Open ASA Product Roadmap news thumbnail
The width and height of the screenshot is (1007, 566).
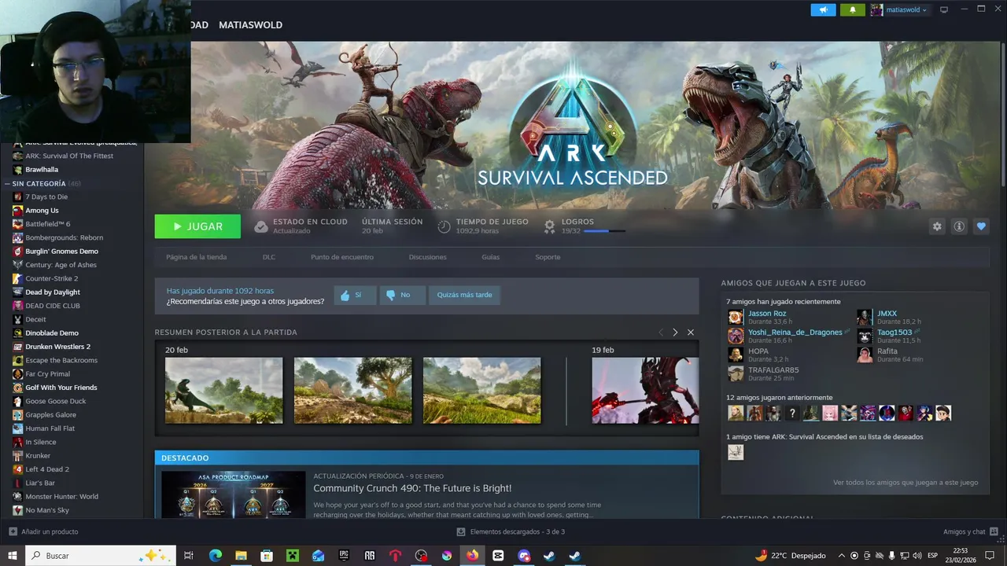233,494
